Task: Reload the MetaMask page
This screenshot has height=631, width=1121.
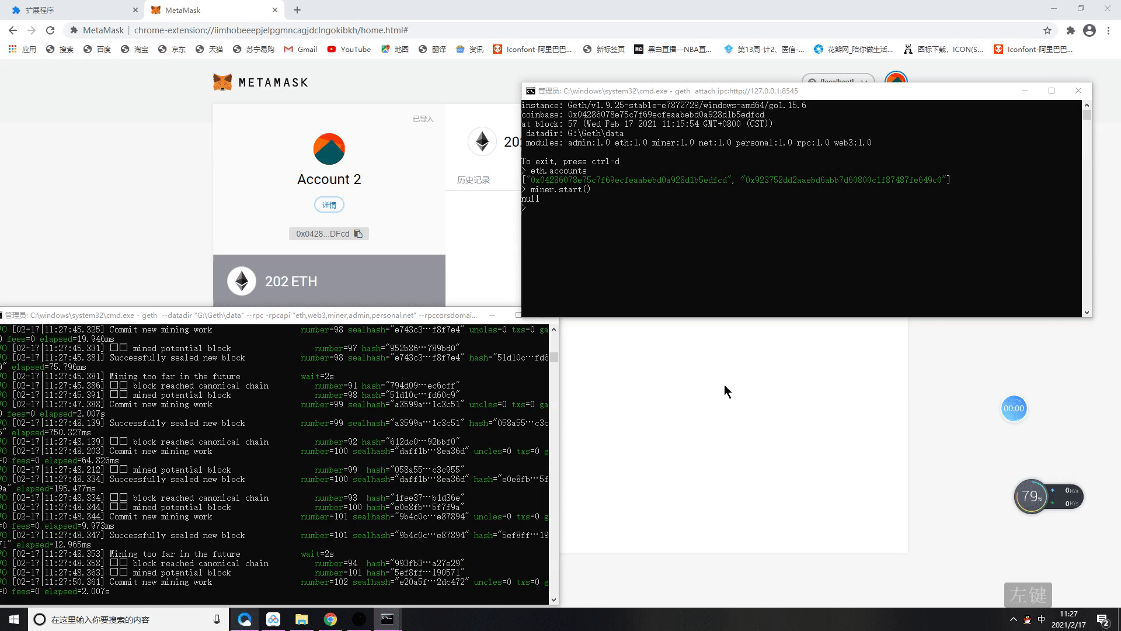Action: coord(50,30)
